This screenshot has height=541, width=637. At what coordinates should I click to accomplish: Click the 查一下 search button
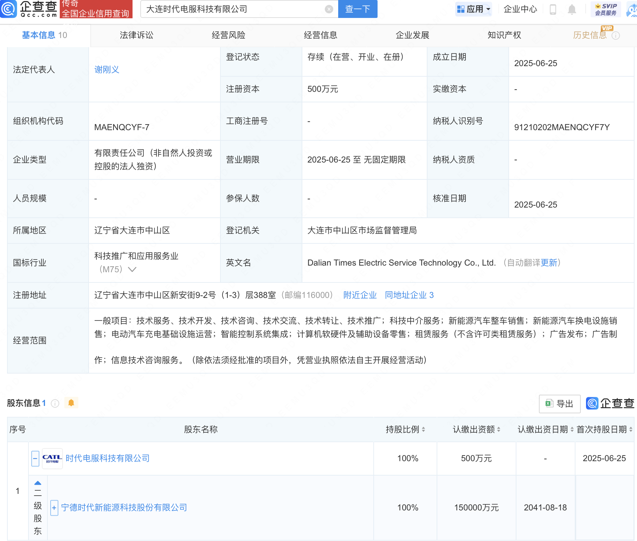point(358,9)
